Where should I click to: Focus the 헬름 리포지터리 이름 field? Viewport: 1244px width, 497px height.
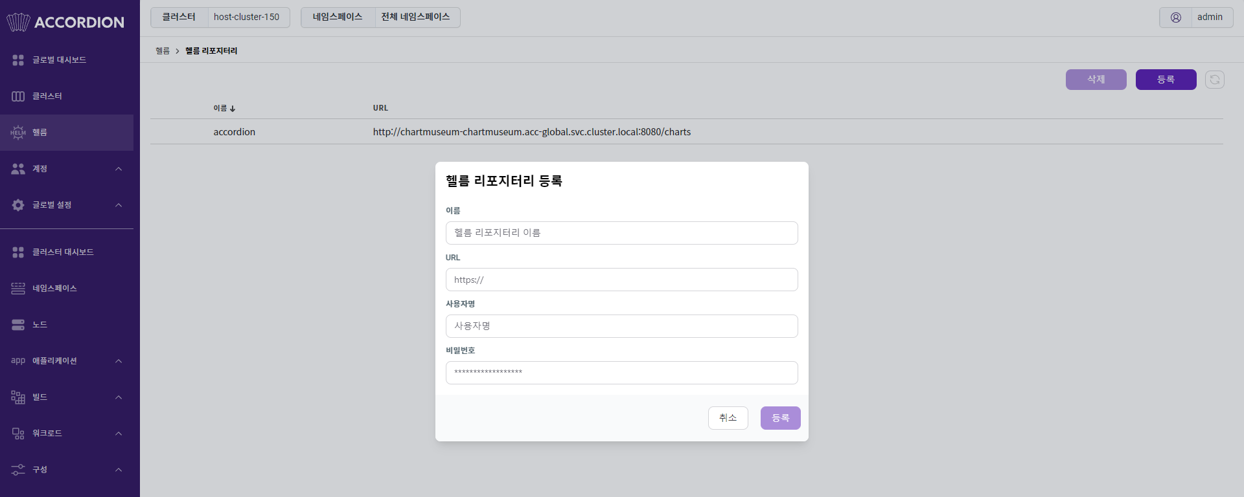[x=622, y=233]
